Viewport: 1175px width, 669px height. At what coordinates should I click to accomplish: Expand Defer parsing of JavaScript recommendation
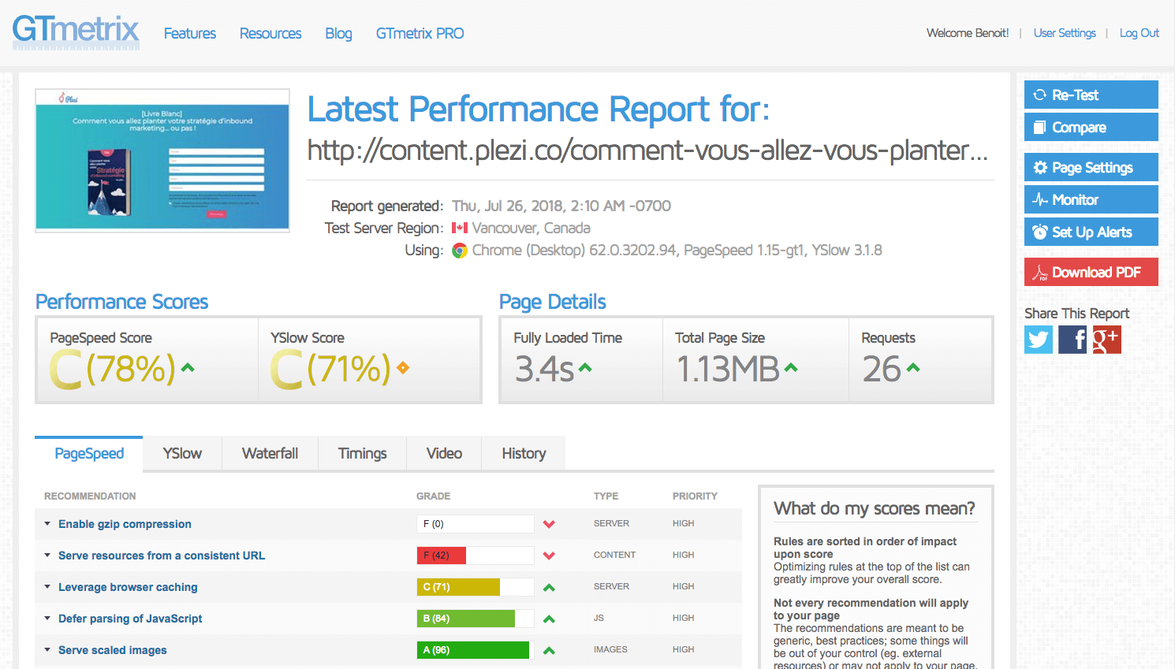coord(130,619)
